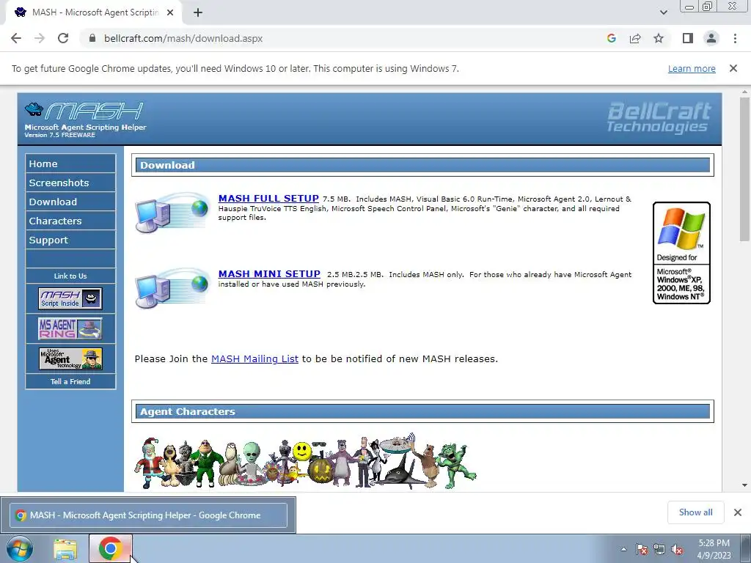Image resolution: width=751 pixels, height=563 pixels.
Task: Open Support in sidebar menu
Action: [70, 240]
